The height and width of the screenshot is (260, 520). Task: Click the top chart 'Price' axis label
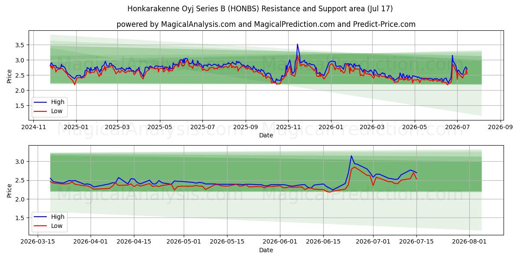10,76
